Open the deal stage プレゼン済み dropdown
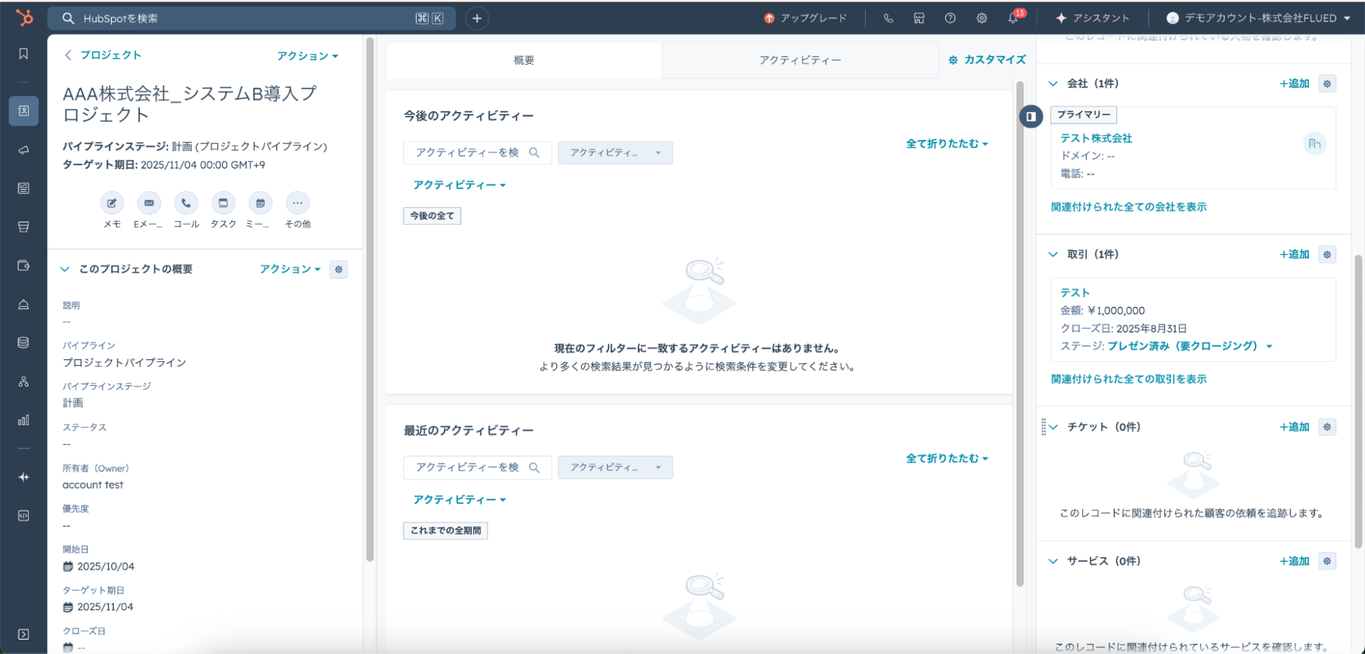 (x=1269, y=346)
